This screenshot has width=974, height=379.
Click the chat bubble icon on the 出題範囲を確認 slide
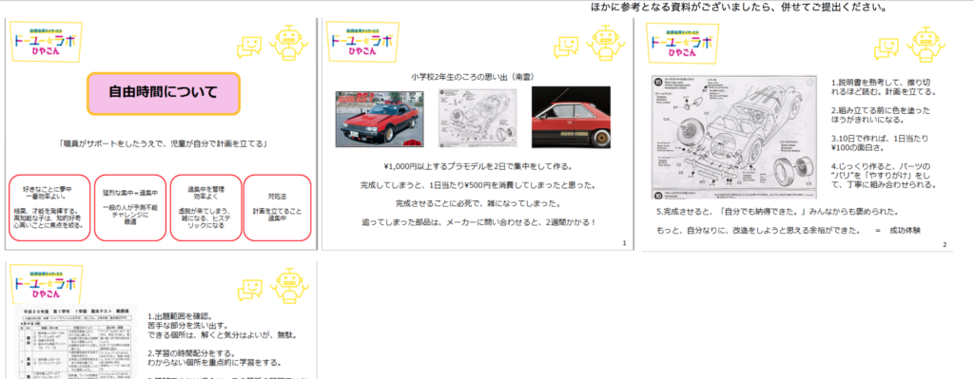pyautogui.click(x=250, y=291)
